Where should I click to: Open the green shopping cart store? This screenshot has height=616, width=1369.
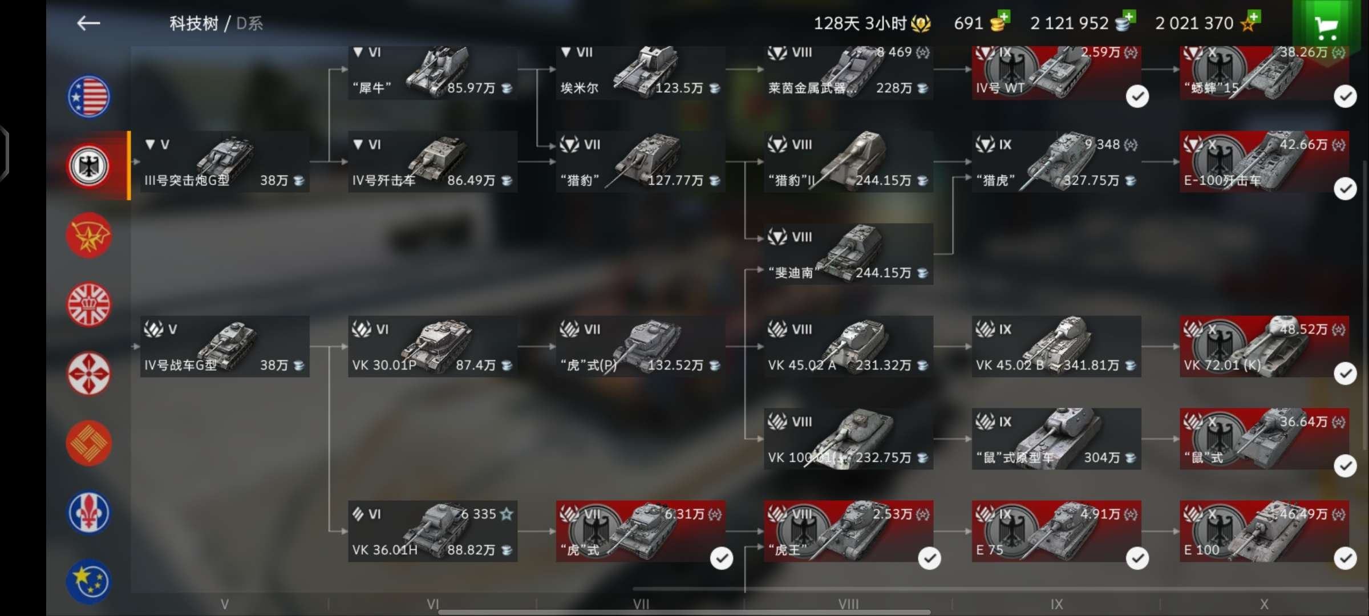[1326, 25]
